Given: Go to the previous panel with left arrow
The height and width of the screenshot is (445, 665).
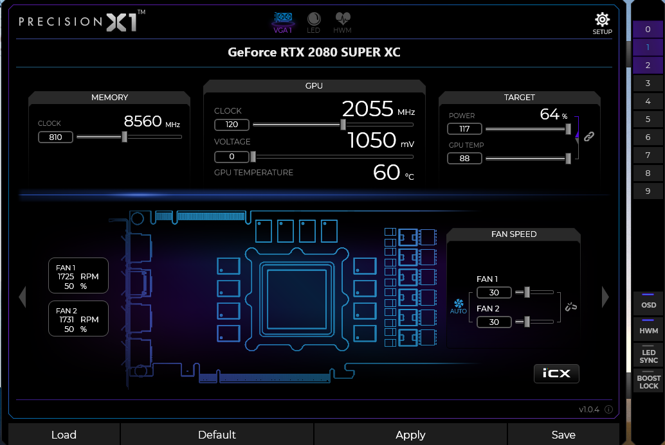Looking at the screenshot, I should (23, 297).
